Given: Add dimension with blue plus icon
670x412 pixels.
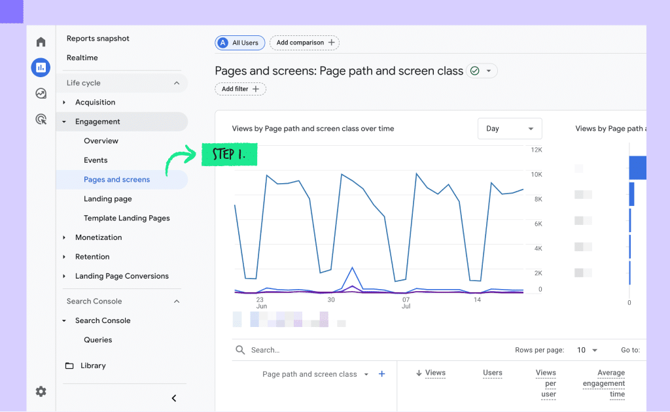Looking at the screenshot, I should coord(382,374).
